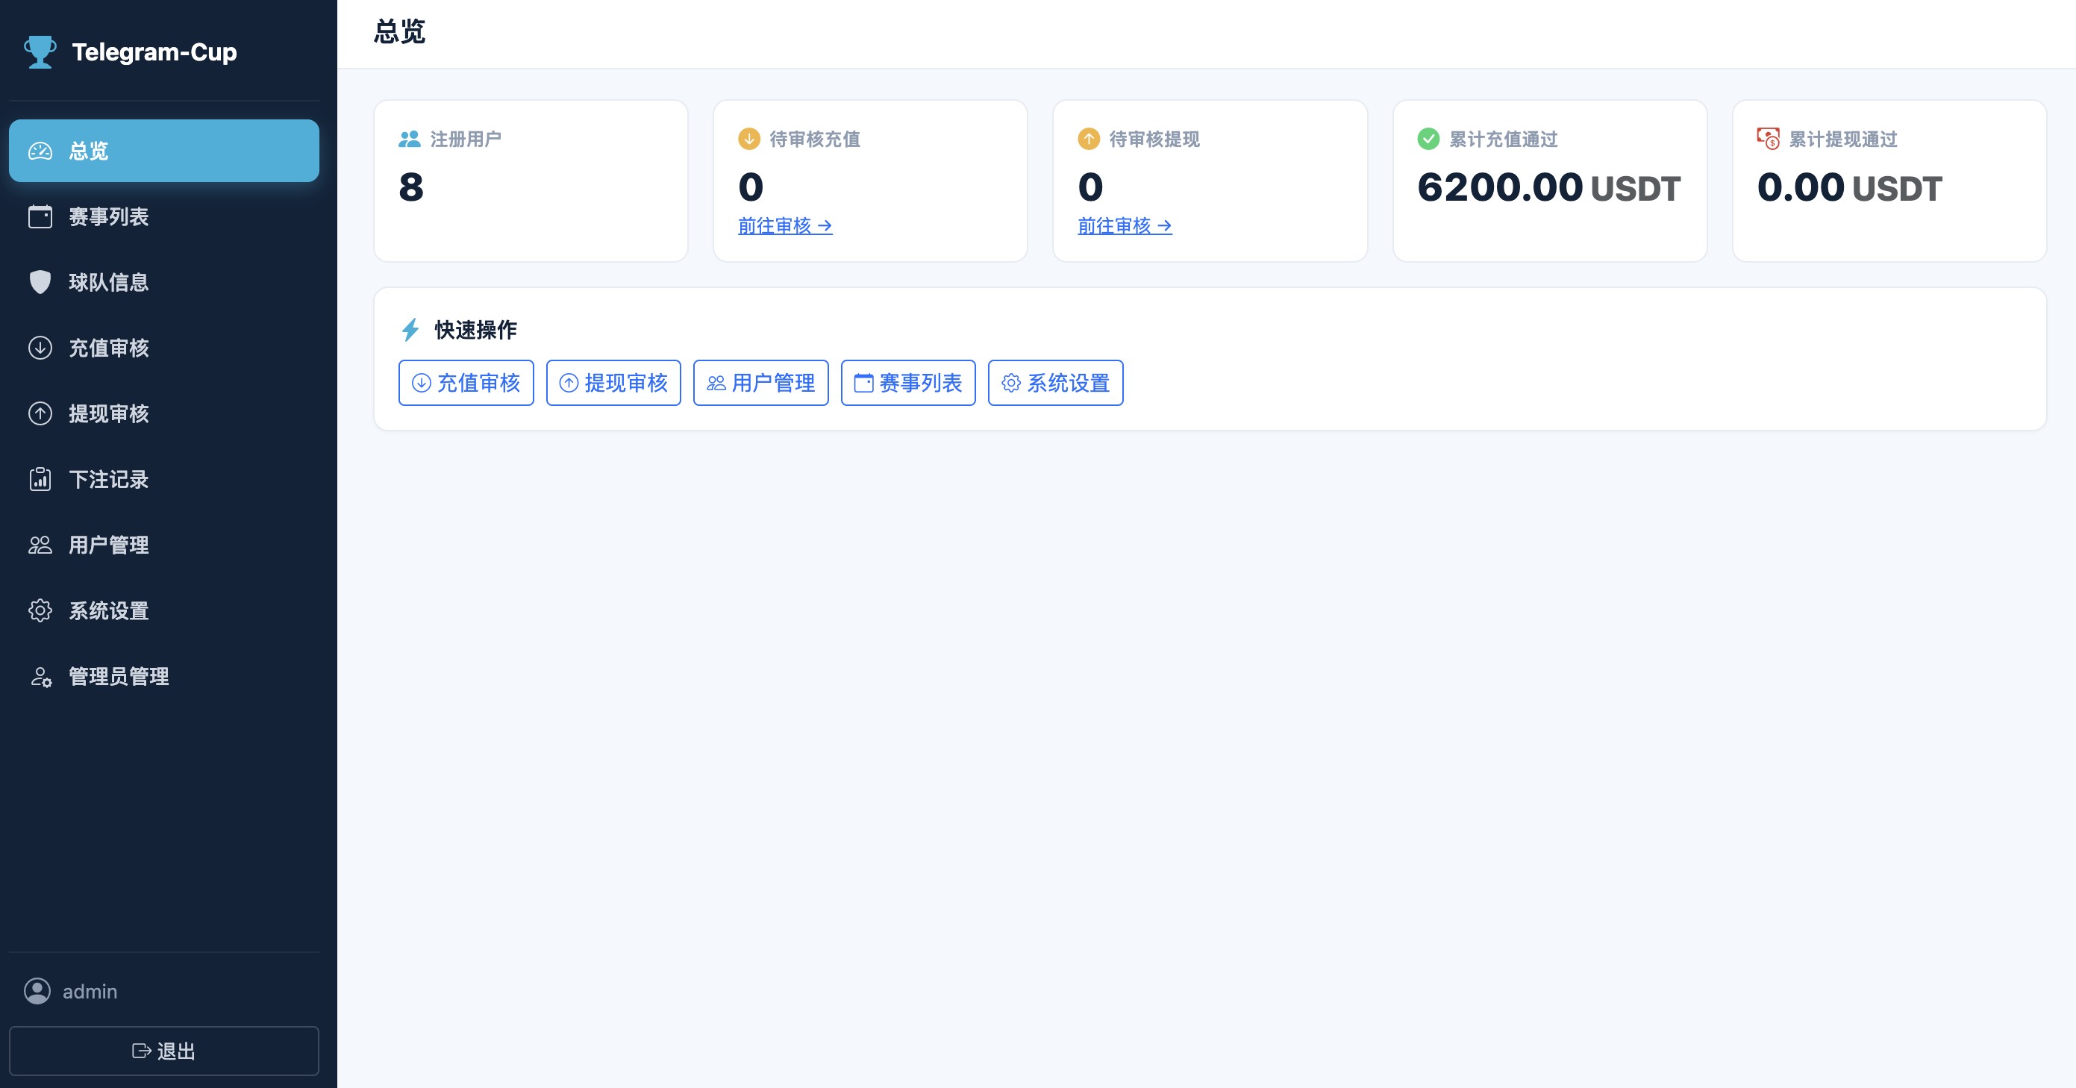2076x1088 pixels.
Task: Open 用户管理 in the sidebar menu
Action: click(x=163, y=545)
